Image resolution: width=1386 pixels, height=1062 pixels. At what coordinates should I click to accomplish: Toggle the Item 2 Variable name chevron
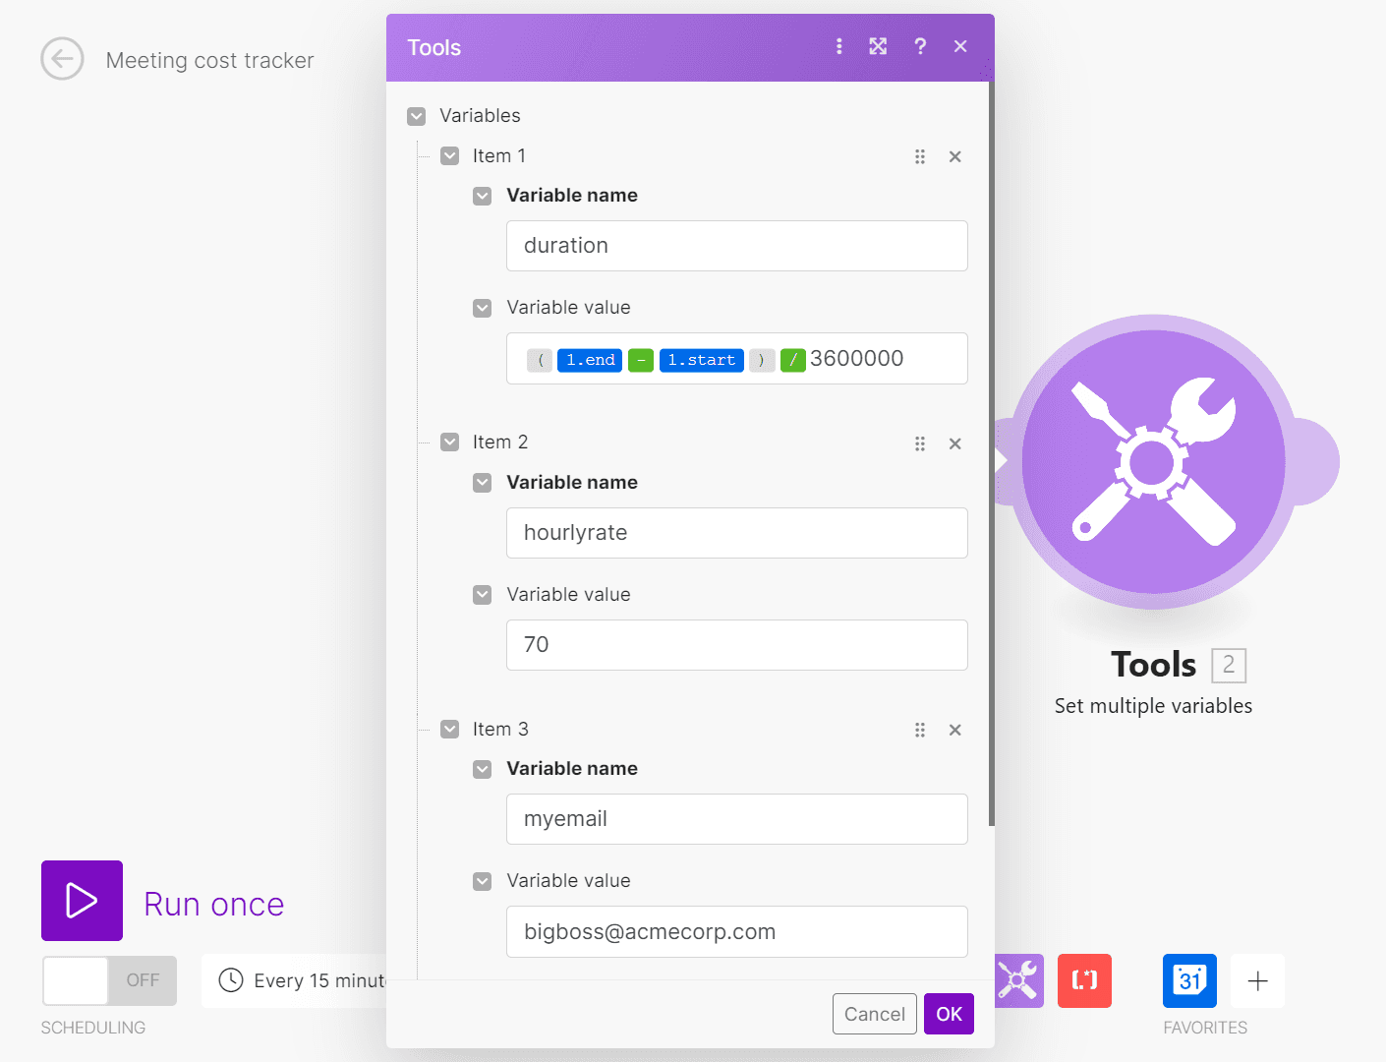(x=483, y=483)
